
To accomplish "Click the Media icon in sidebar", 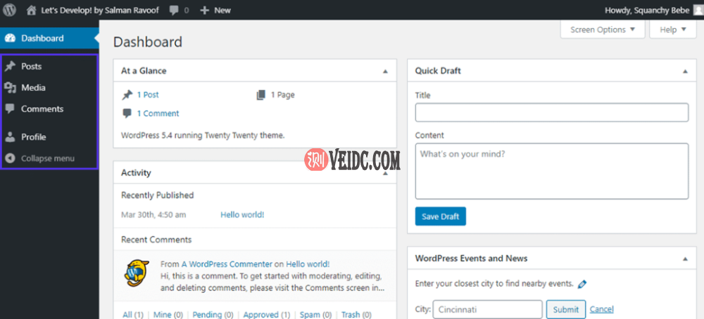I will [10, 88].
